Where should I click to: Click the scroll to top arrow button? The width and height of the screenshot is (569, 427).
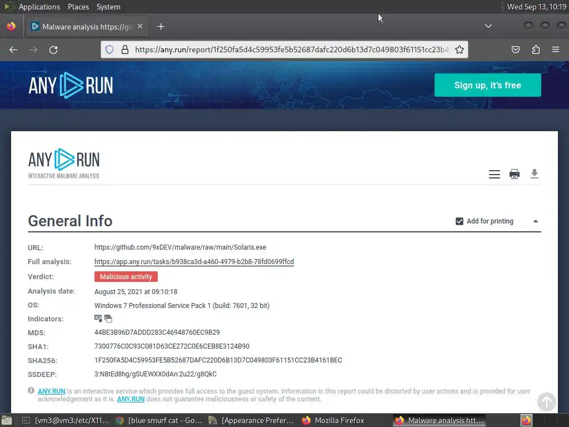(x=547, y=401)
